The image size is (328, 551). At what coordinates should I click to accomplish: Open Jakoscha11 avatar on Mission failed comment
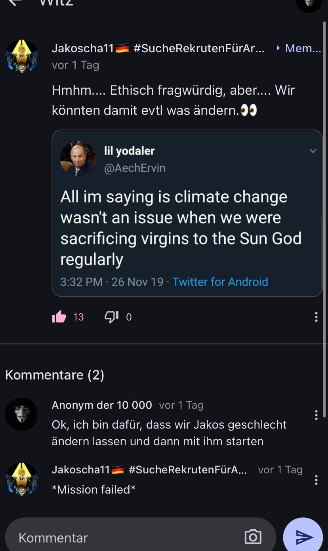pyautogui.click(x=22, y=479)
